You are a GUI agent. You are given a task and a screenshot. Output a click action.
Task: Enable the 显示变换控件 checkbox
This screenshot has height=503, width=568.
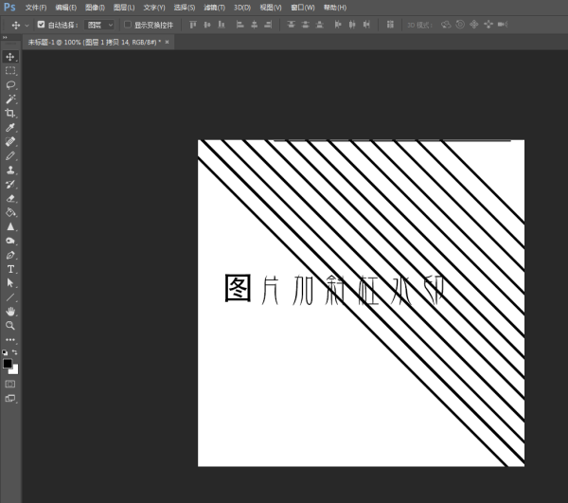128,25
